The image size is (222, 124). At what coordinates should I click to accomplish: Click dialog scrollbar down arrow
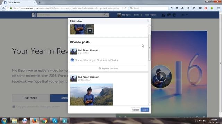pyautogui.click(x=150, y=104)
